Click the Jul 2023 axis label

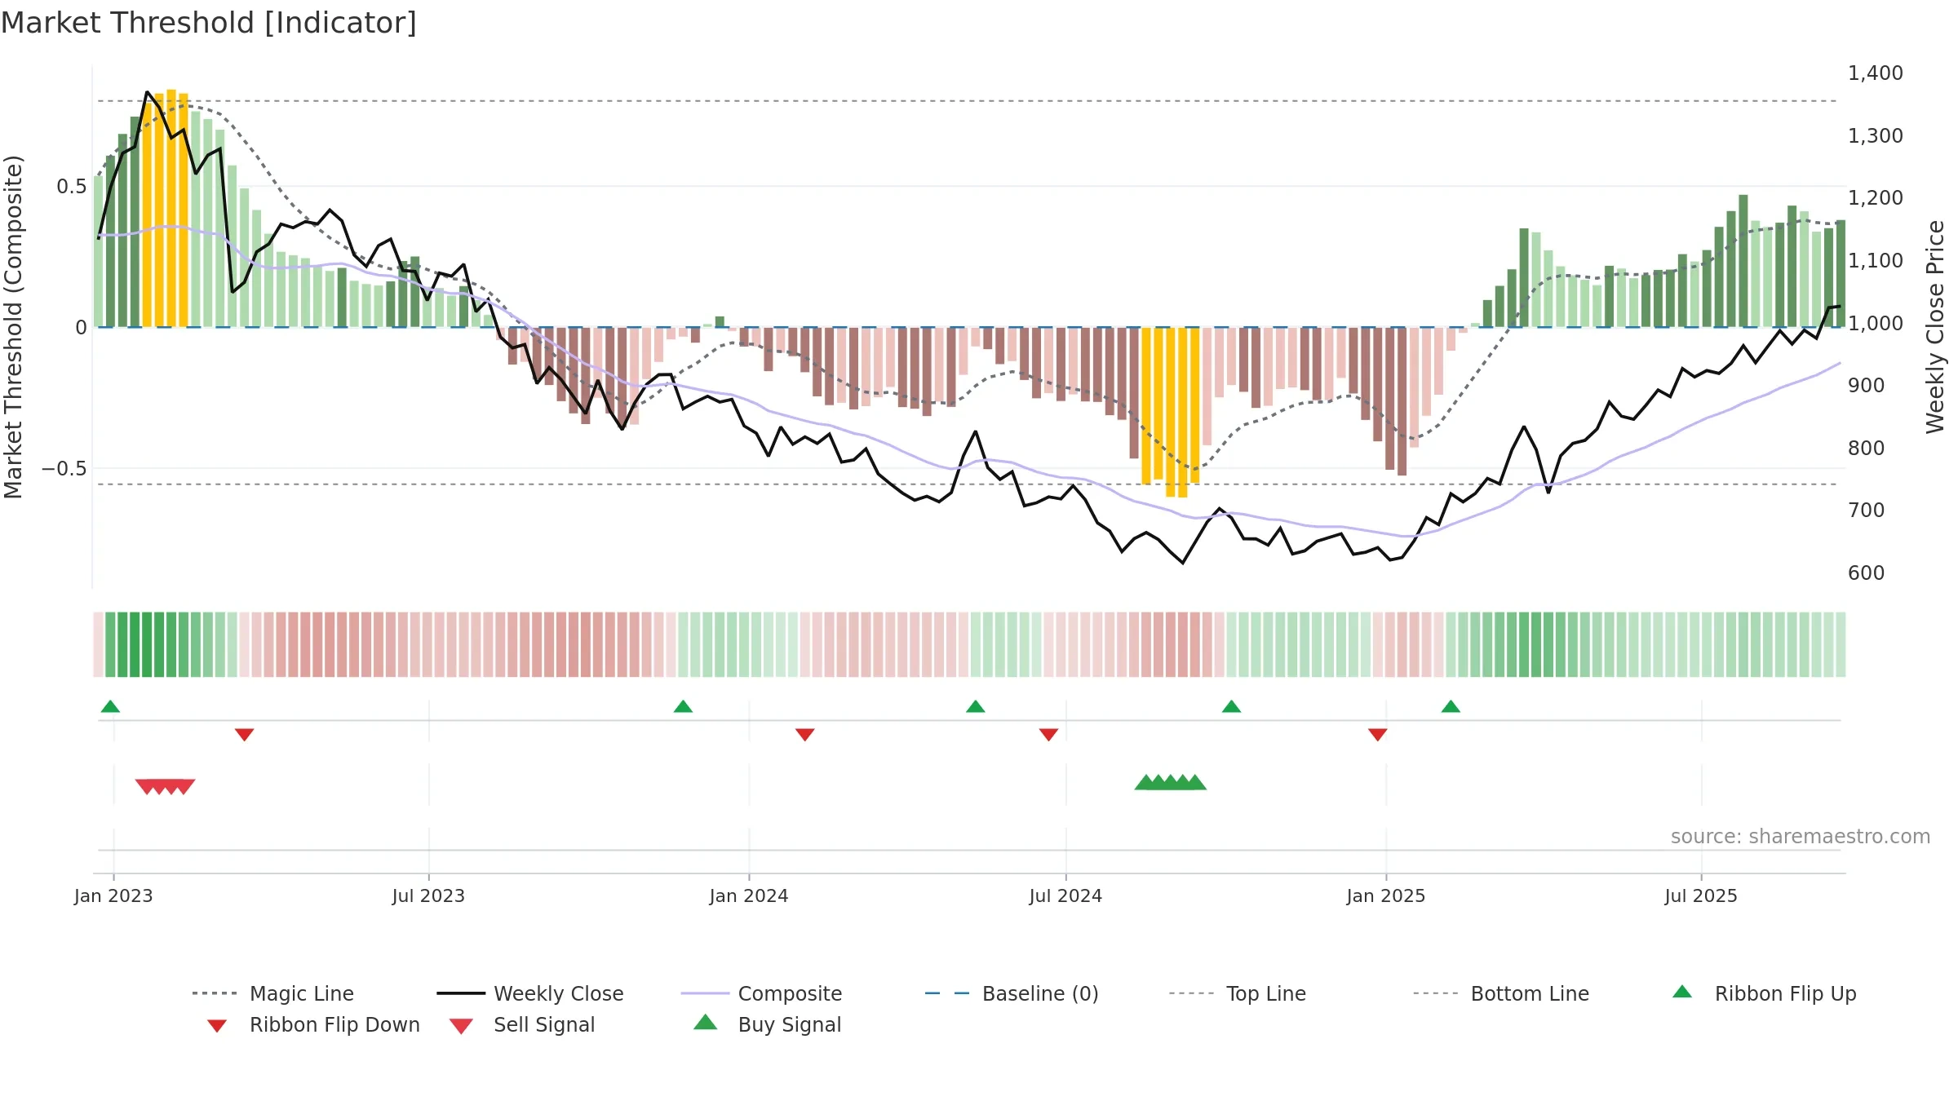point(428,895)
